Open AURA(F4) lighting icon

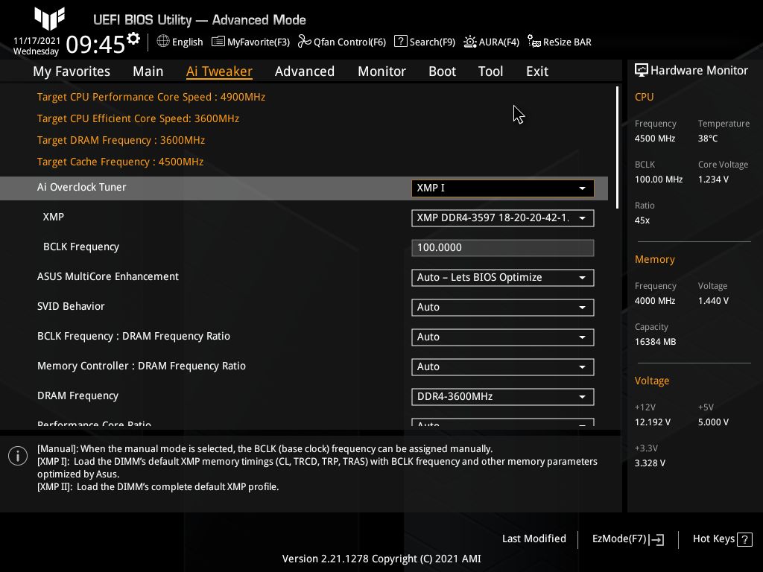coord(469,42)
